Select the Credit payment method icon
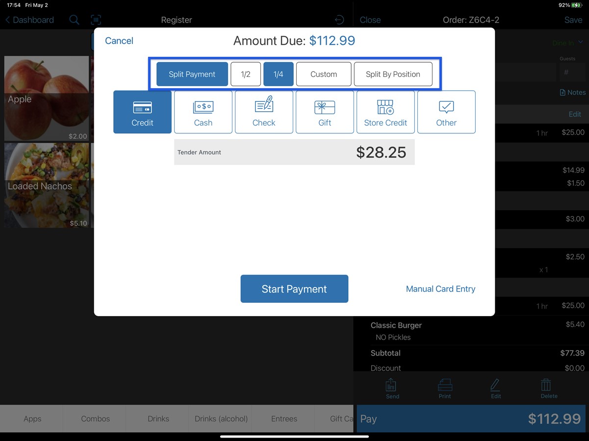Screen dimensions: 589x441 tap(142, 112)
